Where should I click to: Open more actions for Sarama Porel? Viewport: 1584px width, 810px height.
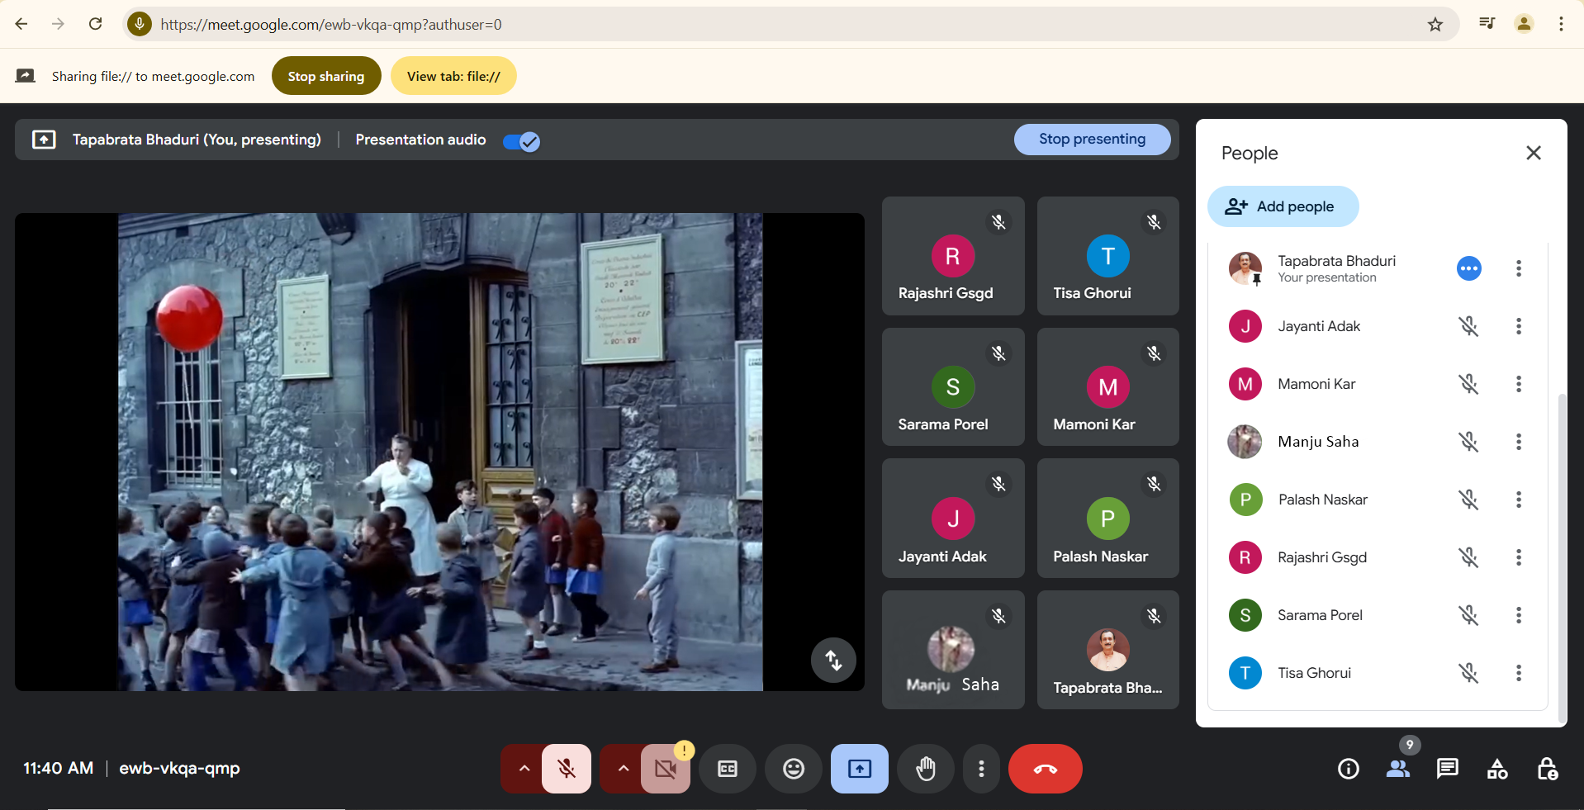(x=1518, y=615)
